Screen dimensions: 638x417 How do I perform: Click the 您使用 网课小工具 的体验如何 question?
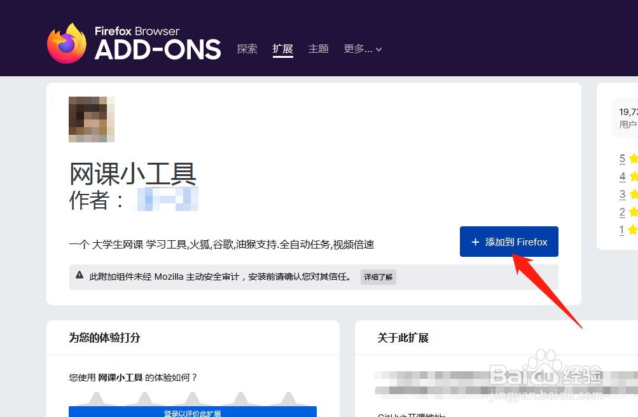(x=133, y=378)
